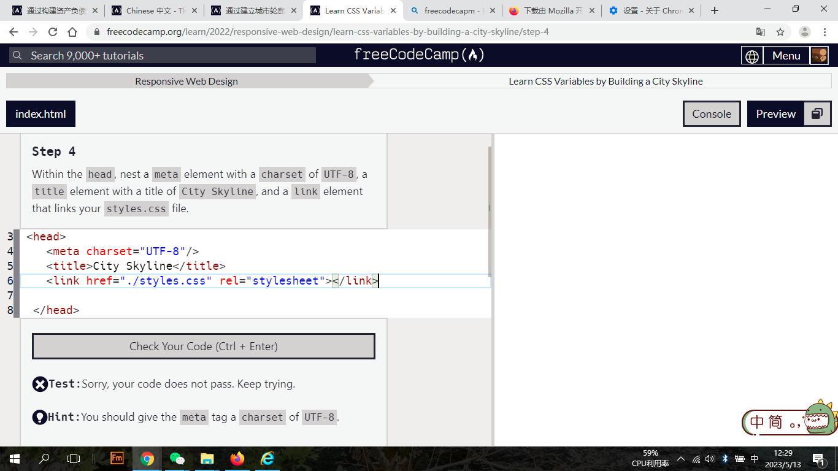Switch the input method language indicator 中
Image resolution: width=838 pixels, height=471 pixels.
click(753, 458)
